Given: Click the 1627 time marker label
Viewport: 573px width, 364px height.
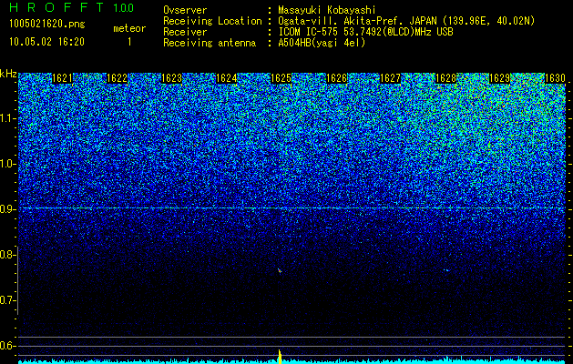Looking at the screenshot, I should (x=391, y=78).
